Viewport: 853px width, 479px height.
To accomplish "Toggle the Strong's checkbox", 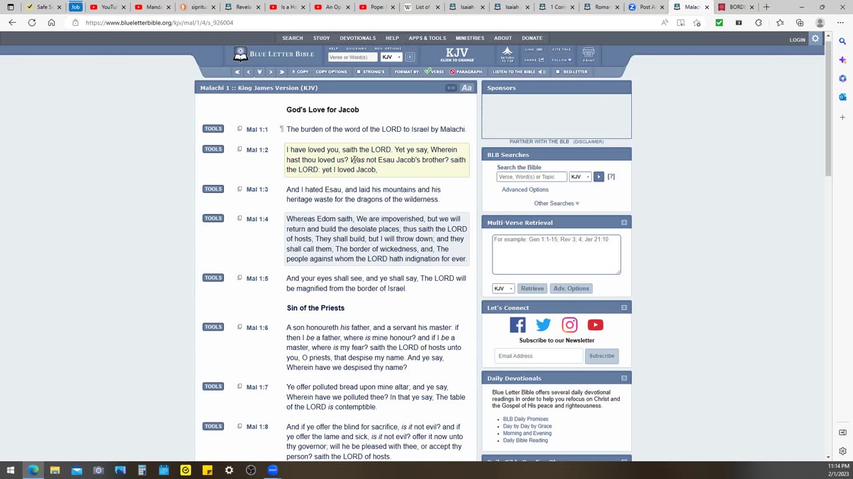I will tap(359, 72).
